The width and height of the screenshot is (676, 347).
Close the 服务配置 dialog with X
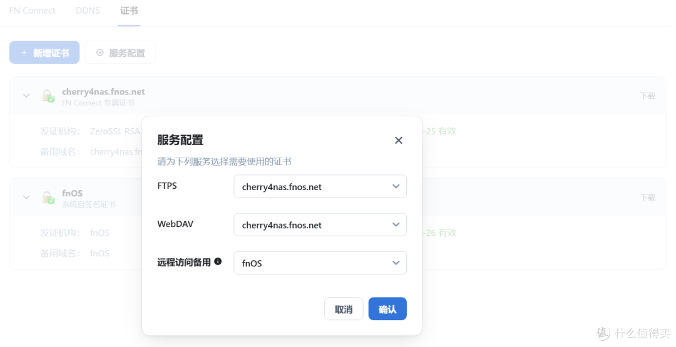point(398,140)
